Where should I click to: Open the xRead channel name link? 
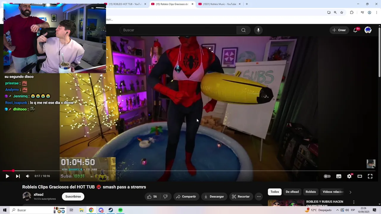[x=38, y=195]
